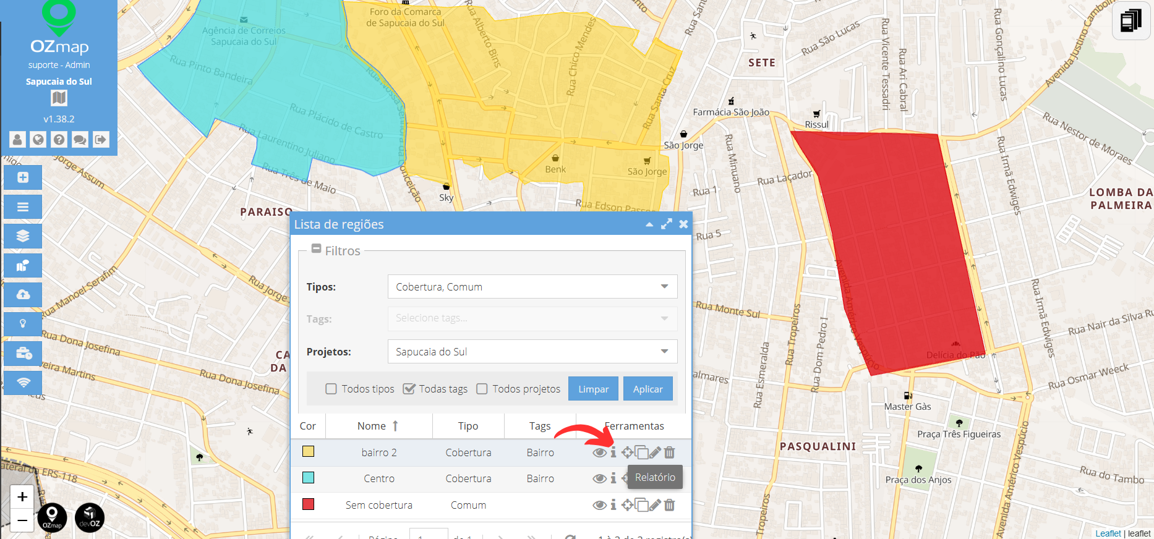Screen dimensions: 1154x539
Task: Click the Limpar button
Action: (x=593, y=389)
